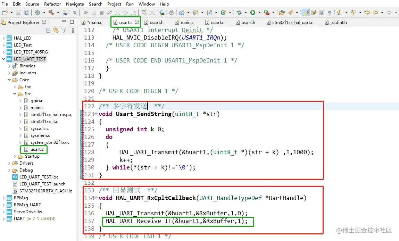Switch to the _stdint.h tab
The height and width of the screenshot is (241, 399).
click(x=336, y=22)
